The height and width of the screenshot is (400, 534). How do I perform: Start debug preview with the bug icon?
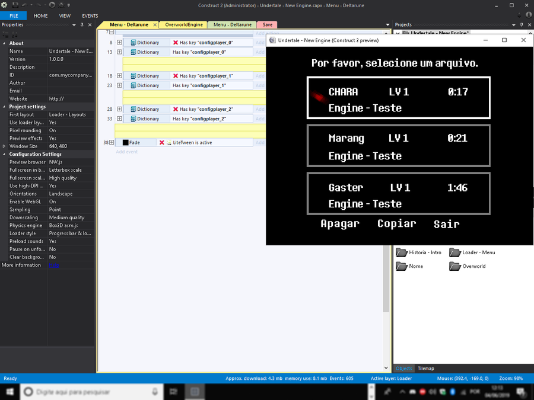point(61,5)
